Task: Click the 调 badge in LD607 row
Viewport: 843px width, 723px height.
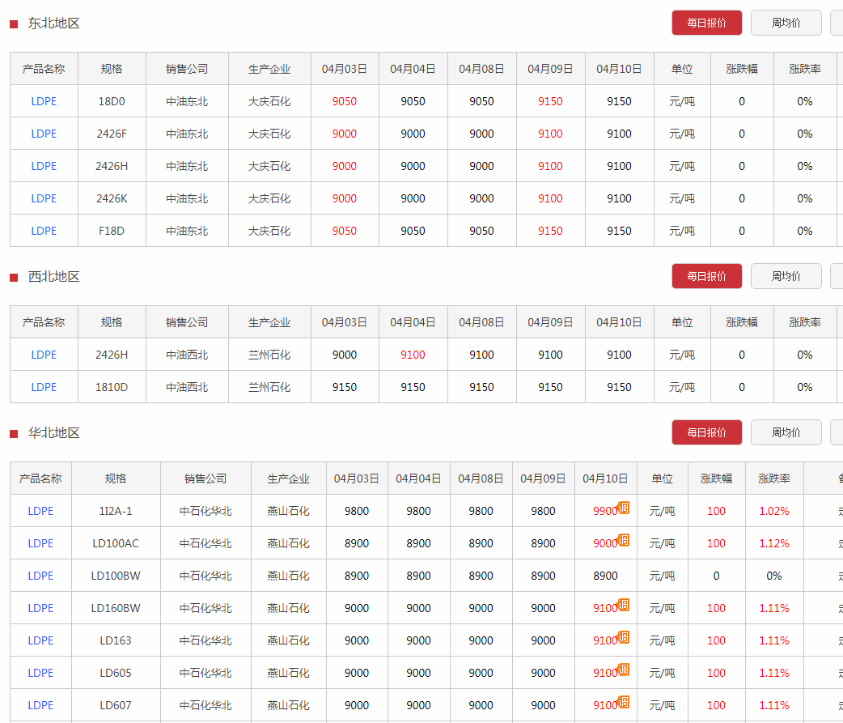Action: coord(623,701)
